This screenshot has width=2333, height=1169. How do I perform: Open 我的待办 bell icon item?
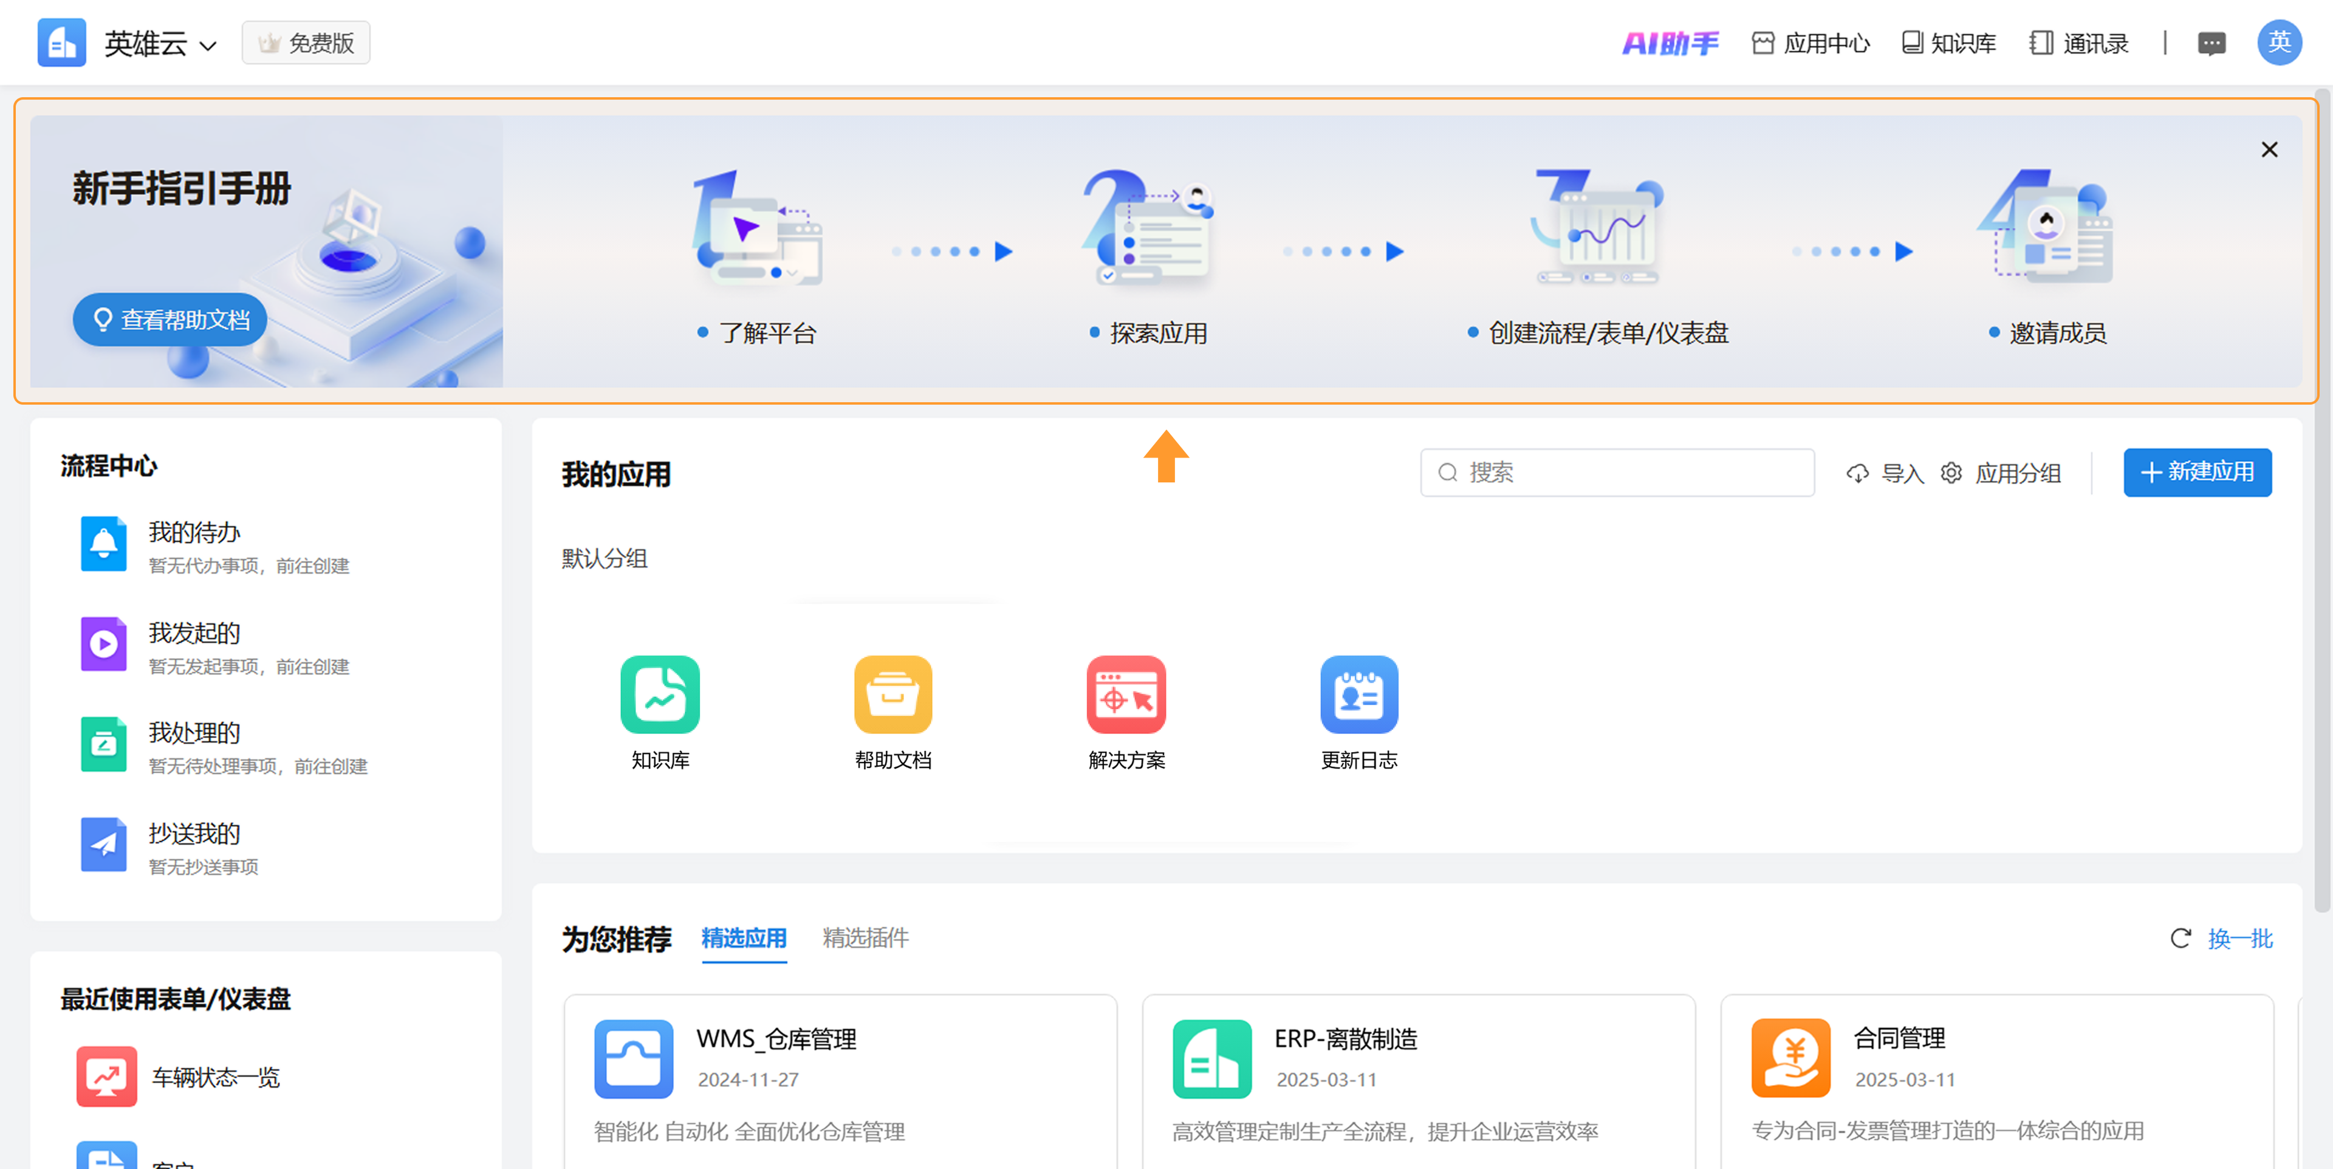[103, 544]
